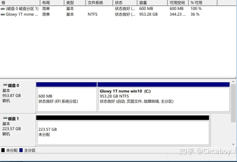Click the 未分配 legend label

(12, 150)
